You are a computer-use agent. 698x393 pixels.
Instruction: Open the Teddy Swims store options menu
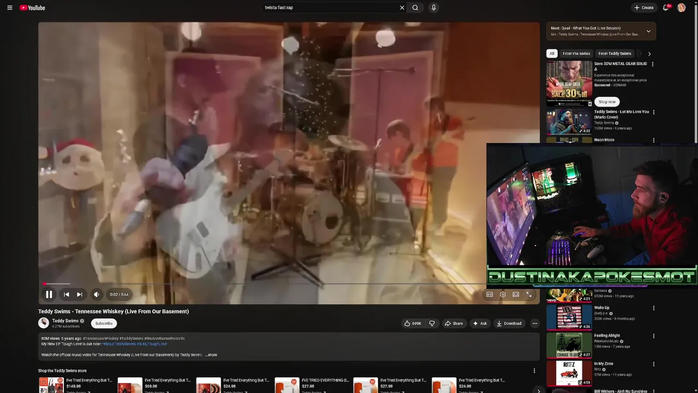(534, 371)
